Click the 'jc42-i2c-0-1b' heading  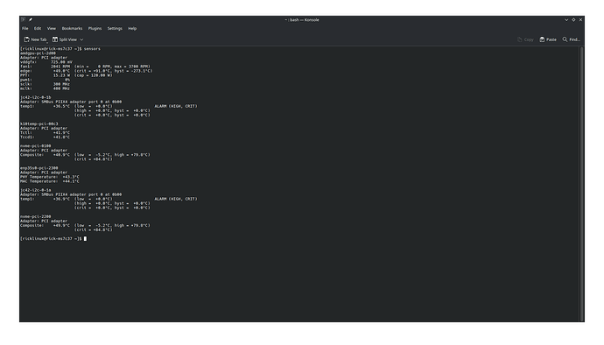click(35, 97)
